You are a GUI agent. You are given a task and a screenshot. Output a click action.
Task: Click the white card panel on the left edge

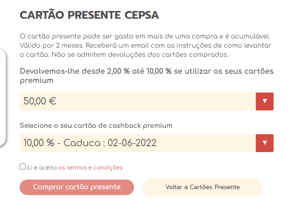(3, 96)
